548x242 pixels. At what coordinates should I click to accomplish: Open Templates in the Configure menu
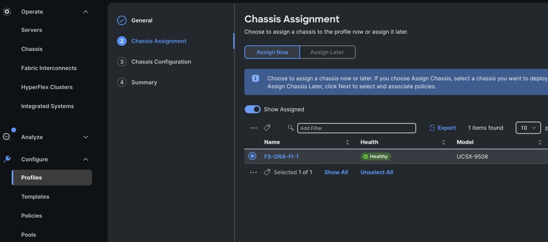coord(35,197)
